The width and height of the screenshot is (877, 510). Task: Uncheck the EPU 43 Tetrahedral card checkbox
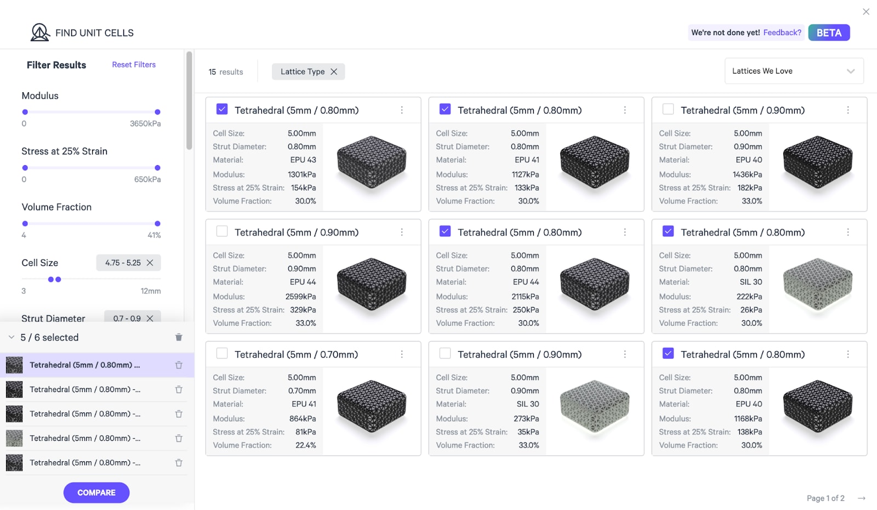(222, 110)
